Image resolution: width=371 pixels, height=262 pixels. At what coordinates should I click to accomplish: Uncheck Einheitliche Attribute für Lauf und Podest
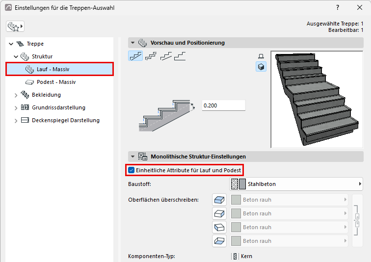[132, 170]
